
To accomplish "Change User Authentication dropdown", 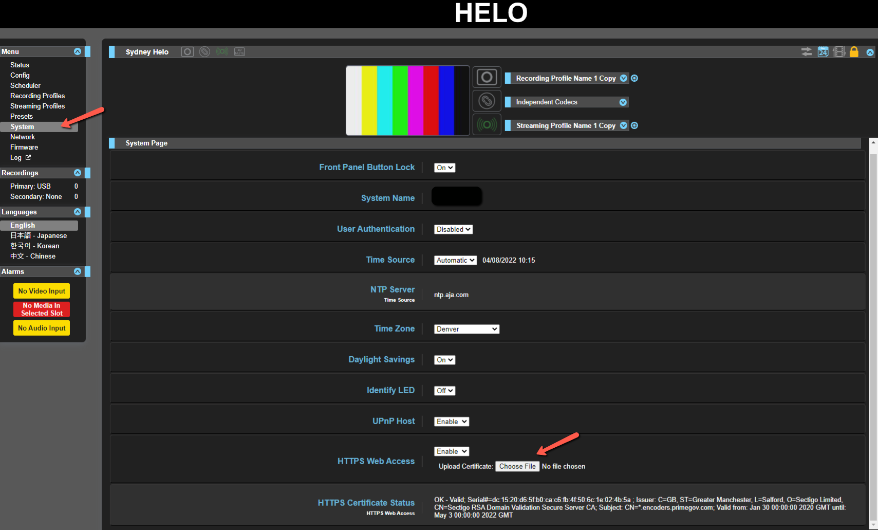I will coord(454,229).
